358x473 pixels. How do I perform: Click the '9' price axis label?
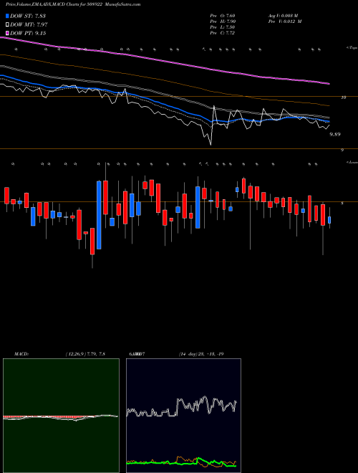click(342, 150)
